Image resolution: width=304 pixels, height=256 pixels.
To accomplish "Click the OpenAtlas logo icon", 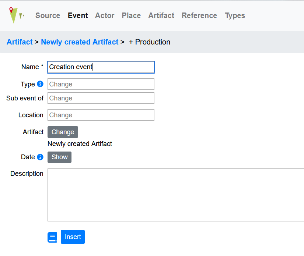I will click(16, 15).
